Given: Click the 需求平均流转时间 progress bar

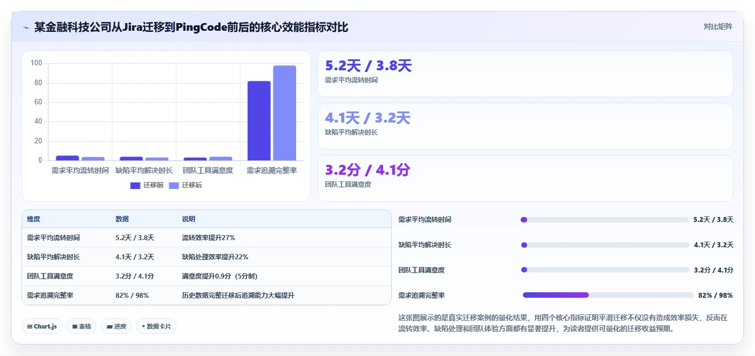Looking at the screenshot, I should [x=605, y=220].
